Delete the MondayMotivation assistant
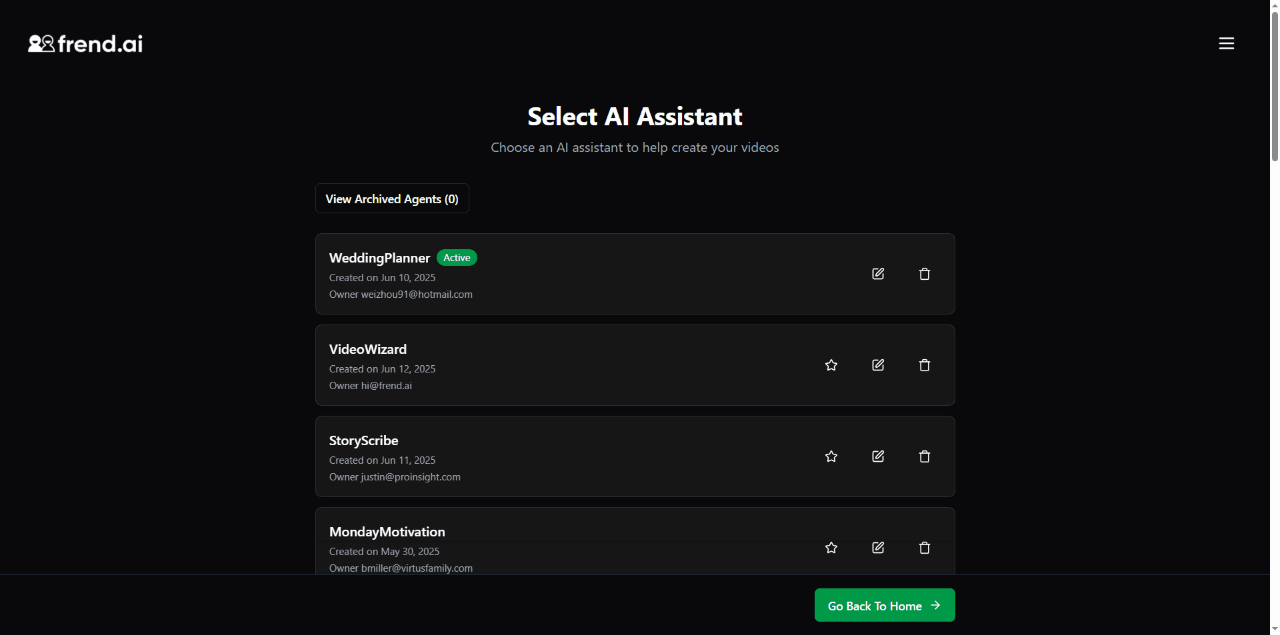The image size is (1280, 635). tap(924, 547)
